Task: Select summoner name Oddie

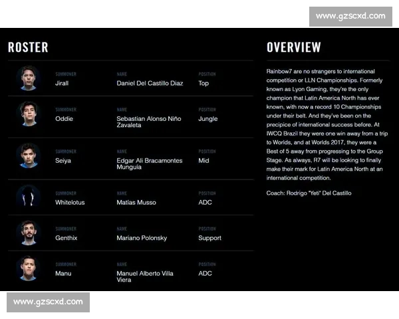Action: [64, 119]
